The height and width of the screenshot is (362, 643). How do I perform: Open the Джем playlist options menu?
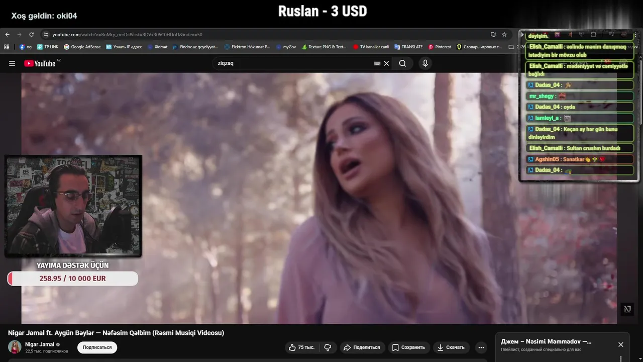coord(621,358)
